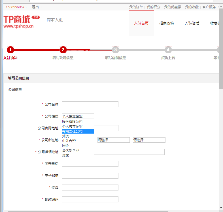The width and height of the screenshot is (223, 212).
Task: Click step 1 circle marker
Action: (x=10, y=50)
